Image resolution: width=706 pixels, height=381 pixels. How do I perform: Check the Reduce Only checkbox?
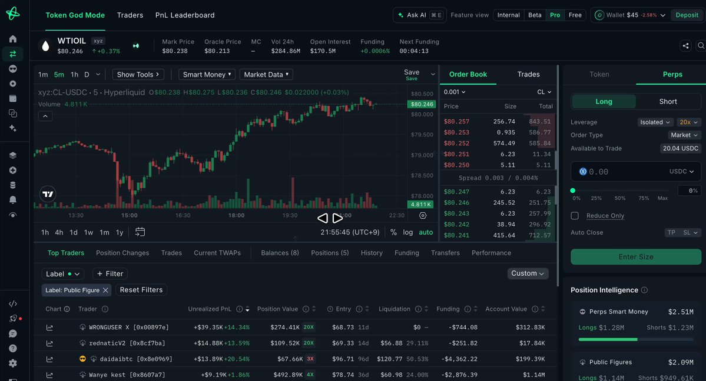point(575,216)
